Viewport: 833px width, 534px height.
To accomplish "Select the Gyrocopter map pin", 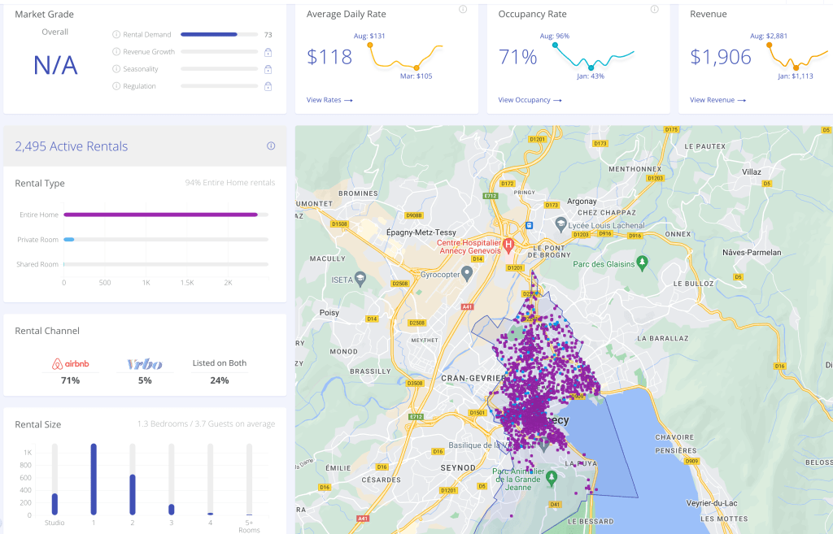I will [x=467, y=271].
